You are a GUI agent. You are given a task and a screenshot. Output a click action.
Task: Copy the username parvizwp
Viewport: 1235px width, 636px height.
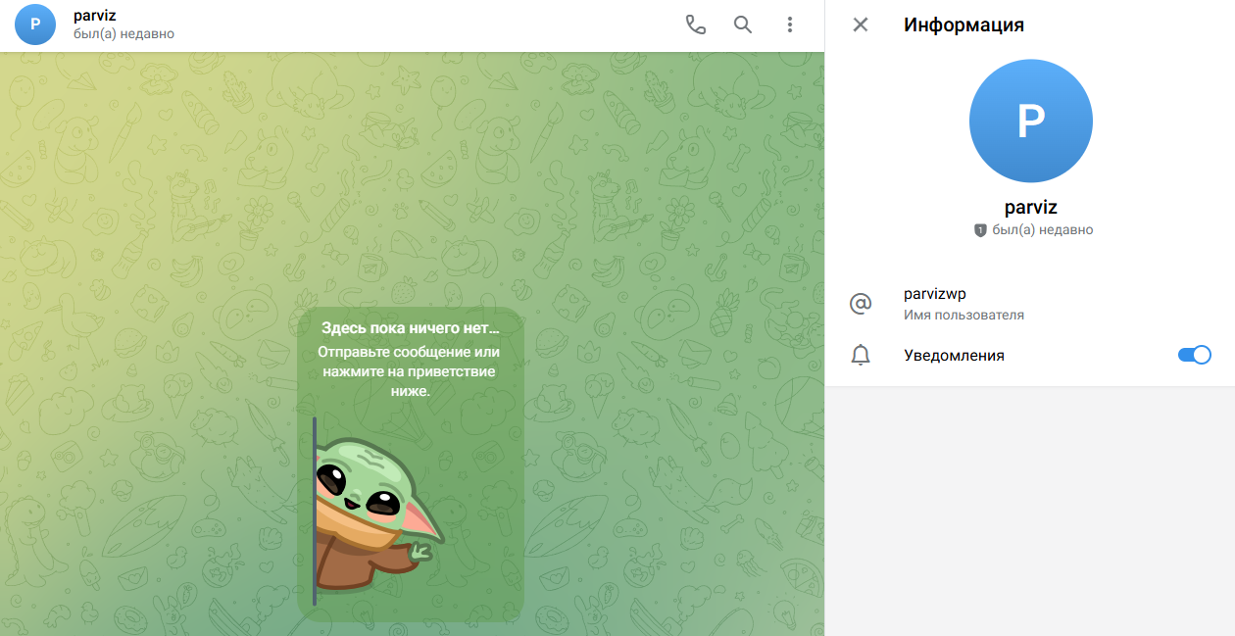coord(935,294)
